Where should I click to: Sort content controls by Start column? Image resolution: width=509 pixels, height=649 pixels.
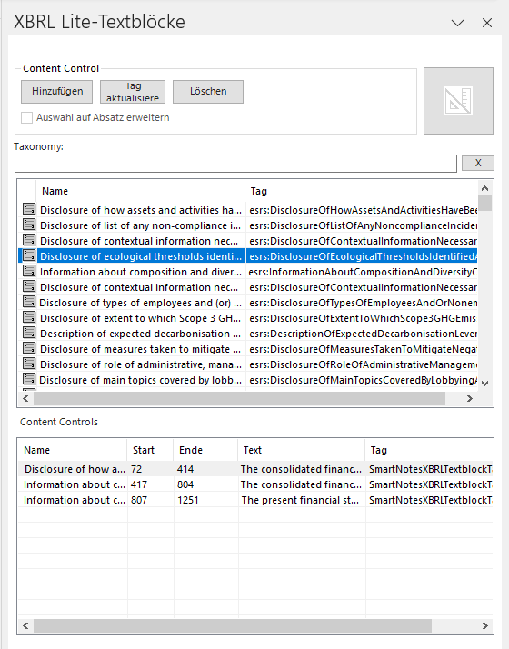click(150, 450)
